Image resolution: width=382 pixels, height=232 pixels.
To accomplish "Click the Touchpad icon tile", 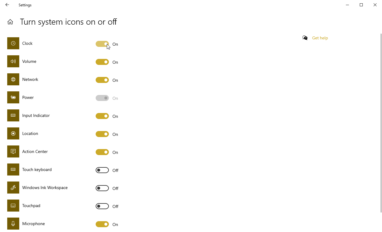I will coord(13,206).
